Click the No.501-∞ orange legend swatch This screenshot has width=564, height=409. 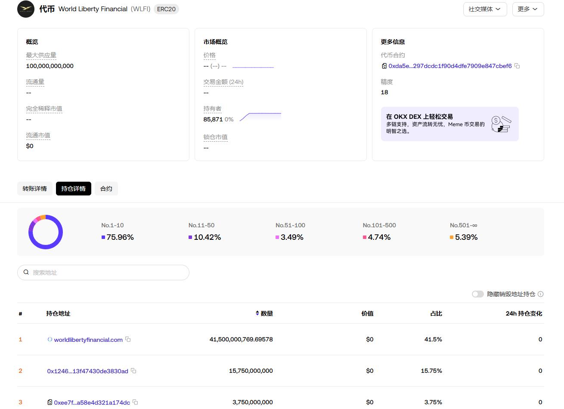click(x=452, y=237)
